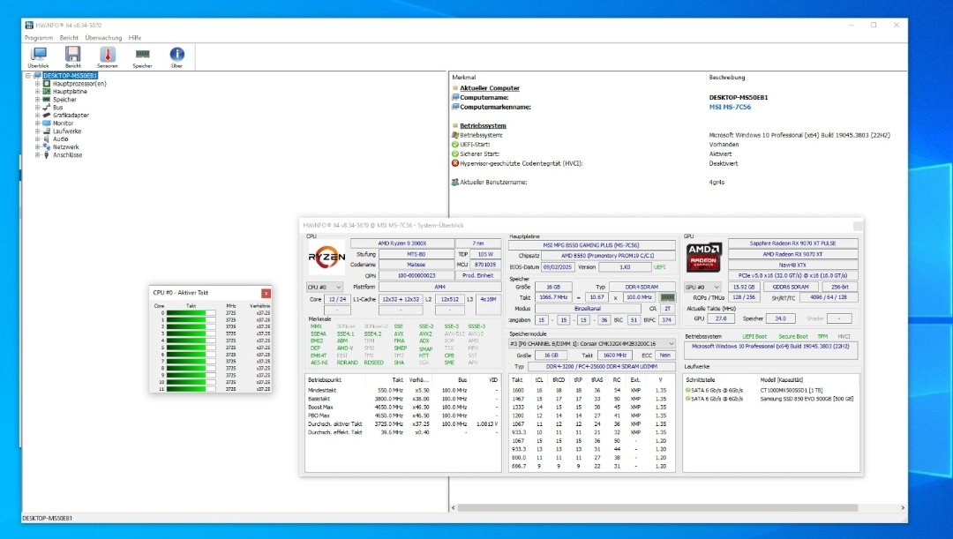Click the 1600 timing row in memory table
The image size is (953, 539).
pos(591,390)
